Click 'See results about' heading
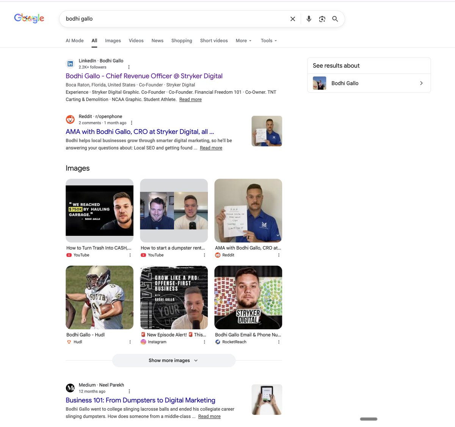This screenshot has width=455, height=427. pos(336,65)
